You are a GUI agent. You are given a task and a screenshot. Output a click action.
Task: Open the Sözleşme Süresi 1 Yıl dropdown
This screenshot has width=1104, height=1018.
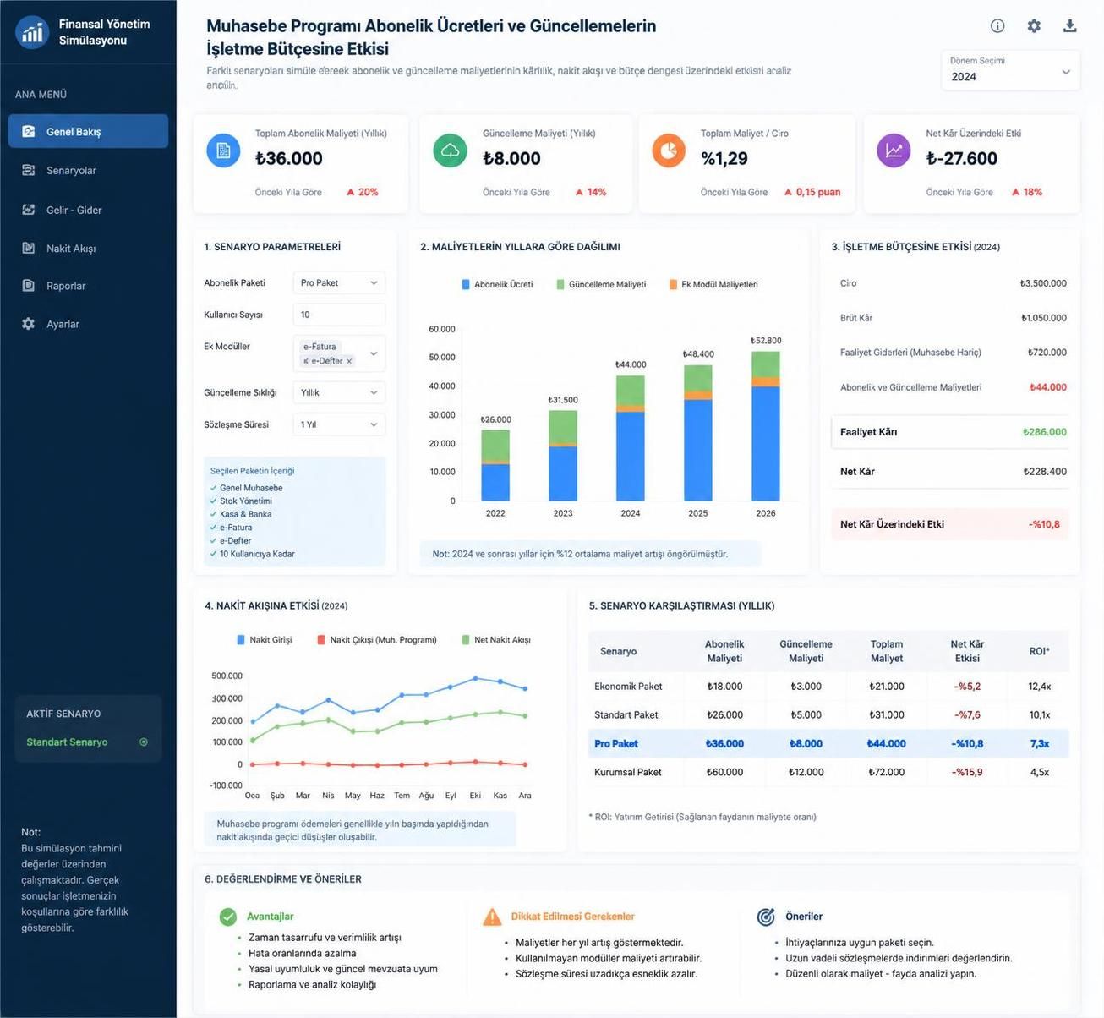(x=339, y=424)
